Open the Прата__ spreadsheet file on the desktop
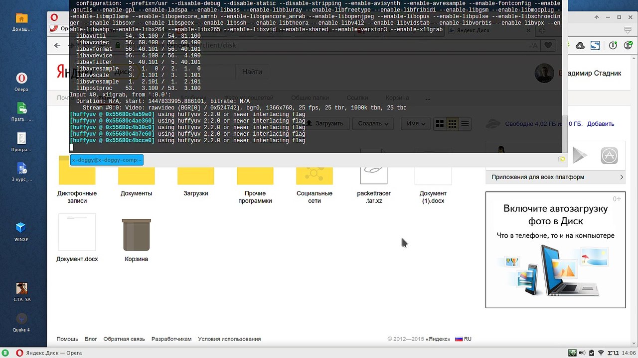Image resolution: width=638 pixels, height=358 pixels. pos(21,112)
